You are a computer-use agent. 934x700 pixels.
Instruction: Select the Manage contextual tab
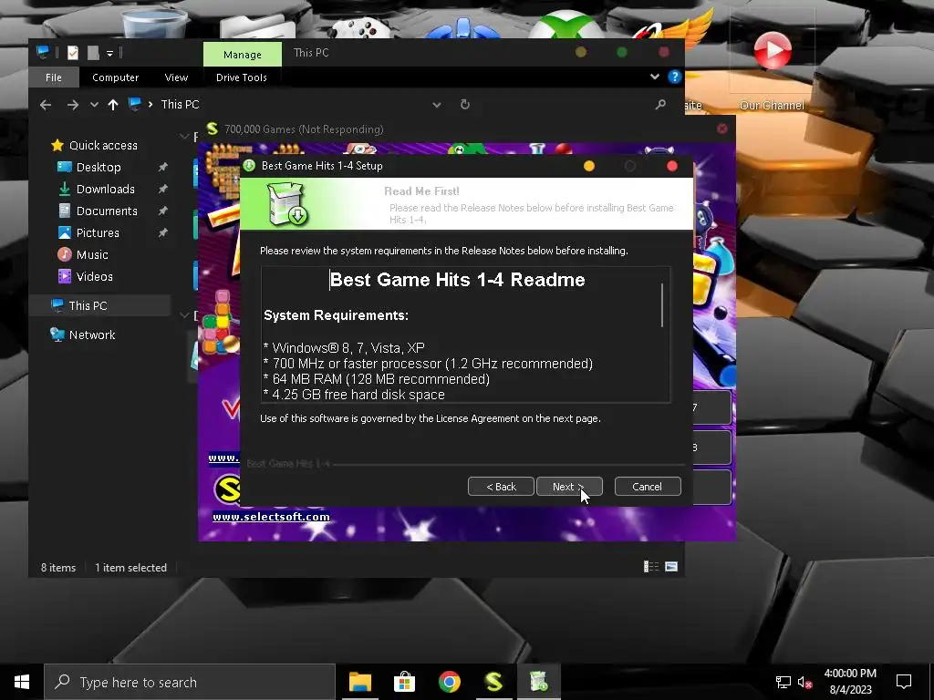click(243, 54)
